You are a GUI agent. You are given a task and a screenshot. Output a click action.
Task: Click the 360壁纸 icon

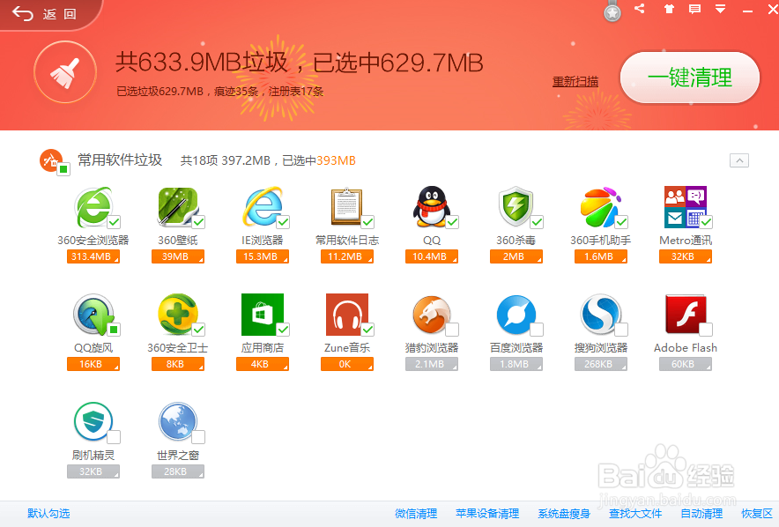click(177, 206)
